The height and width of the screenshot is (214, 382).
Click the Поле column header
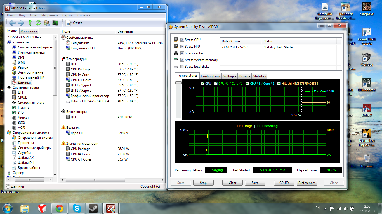pyautogui.click(x=88, y=31)
